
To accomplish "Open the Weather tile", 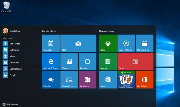I will pos(51,80).
